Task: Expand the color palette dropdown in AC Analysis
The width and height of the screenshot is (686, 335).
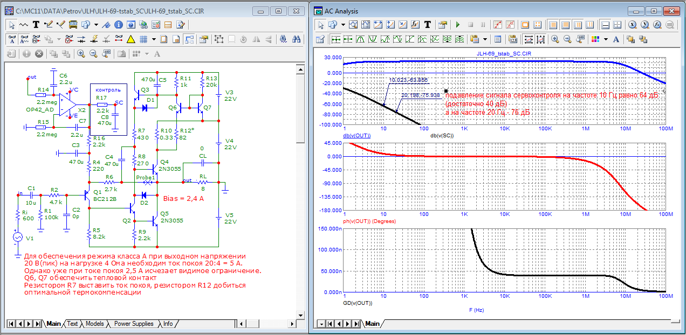Action: (606, 39)
